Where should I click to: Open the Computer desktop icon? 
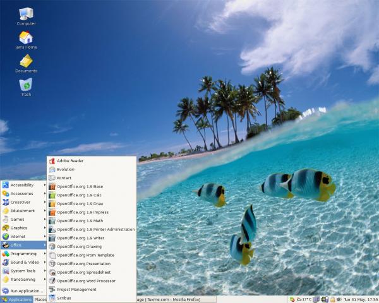(26, 16)
